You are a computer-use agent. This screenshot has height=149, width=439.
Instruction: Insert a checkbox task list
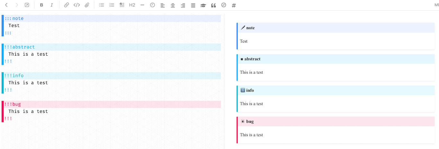[x=122, y=5]
